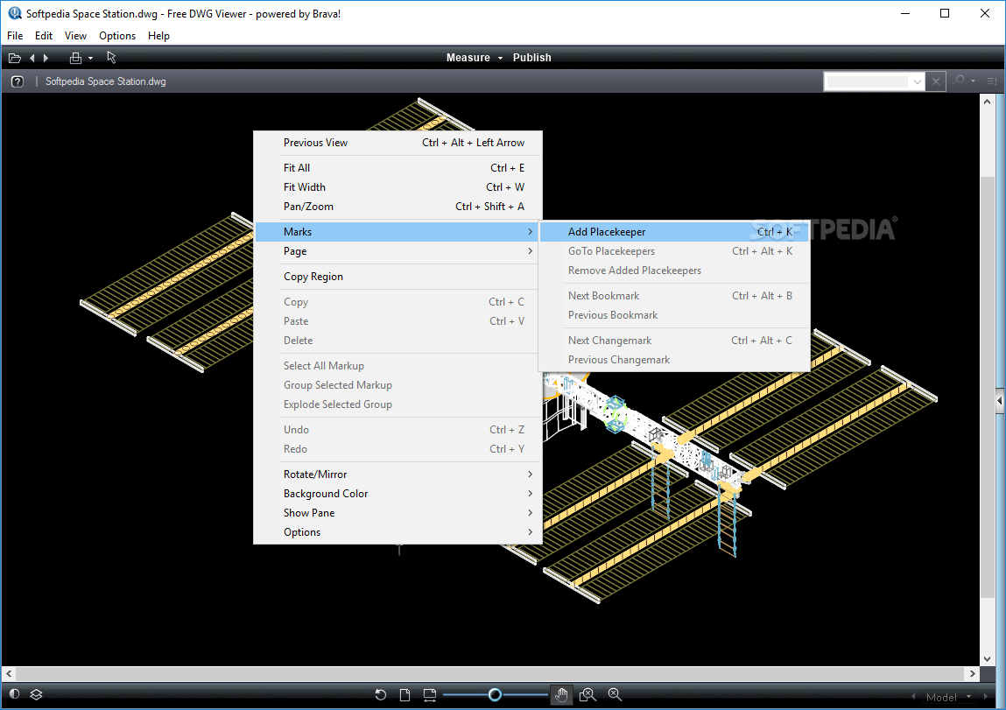Choose Previous View from context menu
Image resolution: width=1006 pixels, height=710 pixels.
[397, 143]
